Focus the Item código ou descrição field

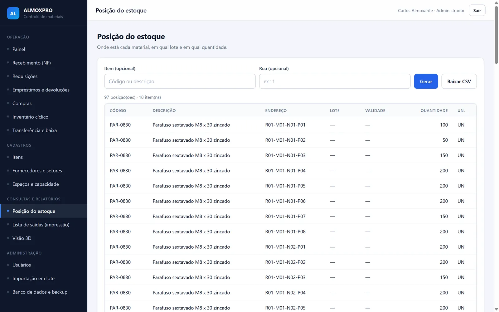tap(180, 81)
